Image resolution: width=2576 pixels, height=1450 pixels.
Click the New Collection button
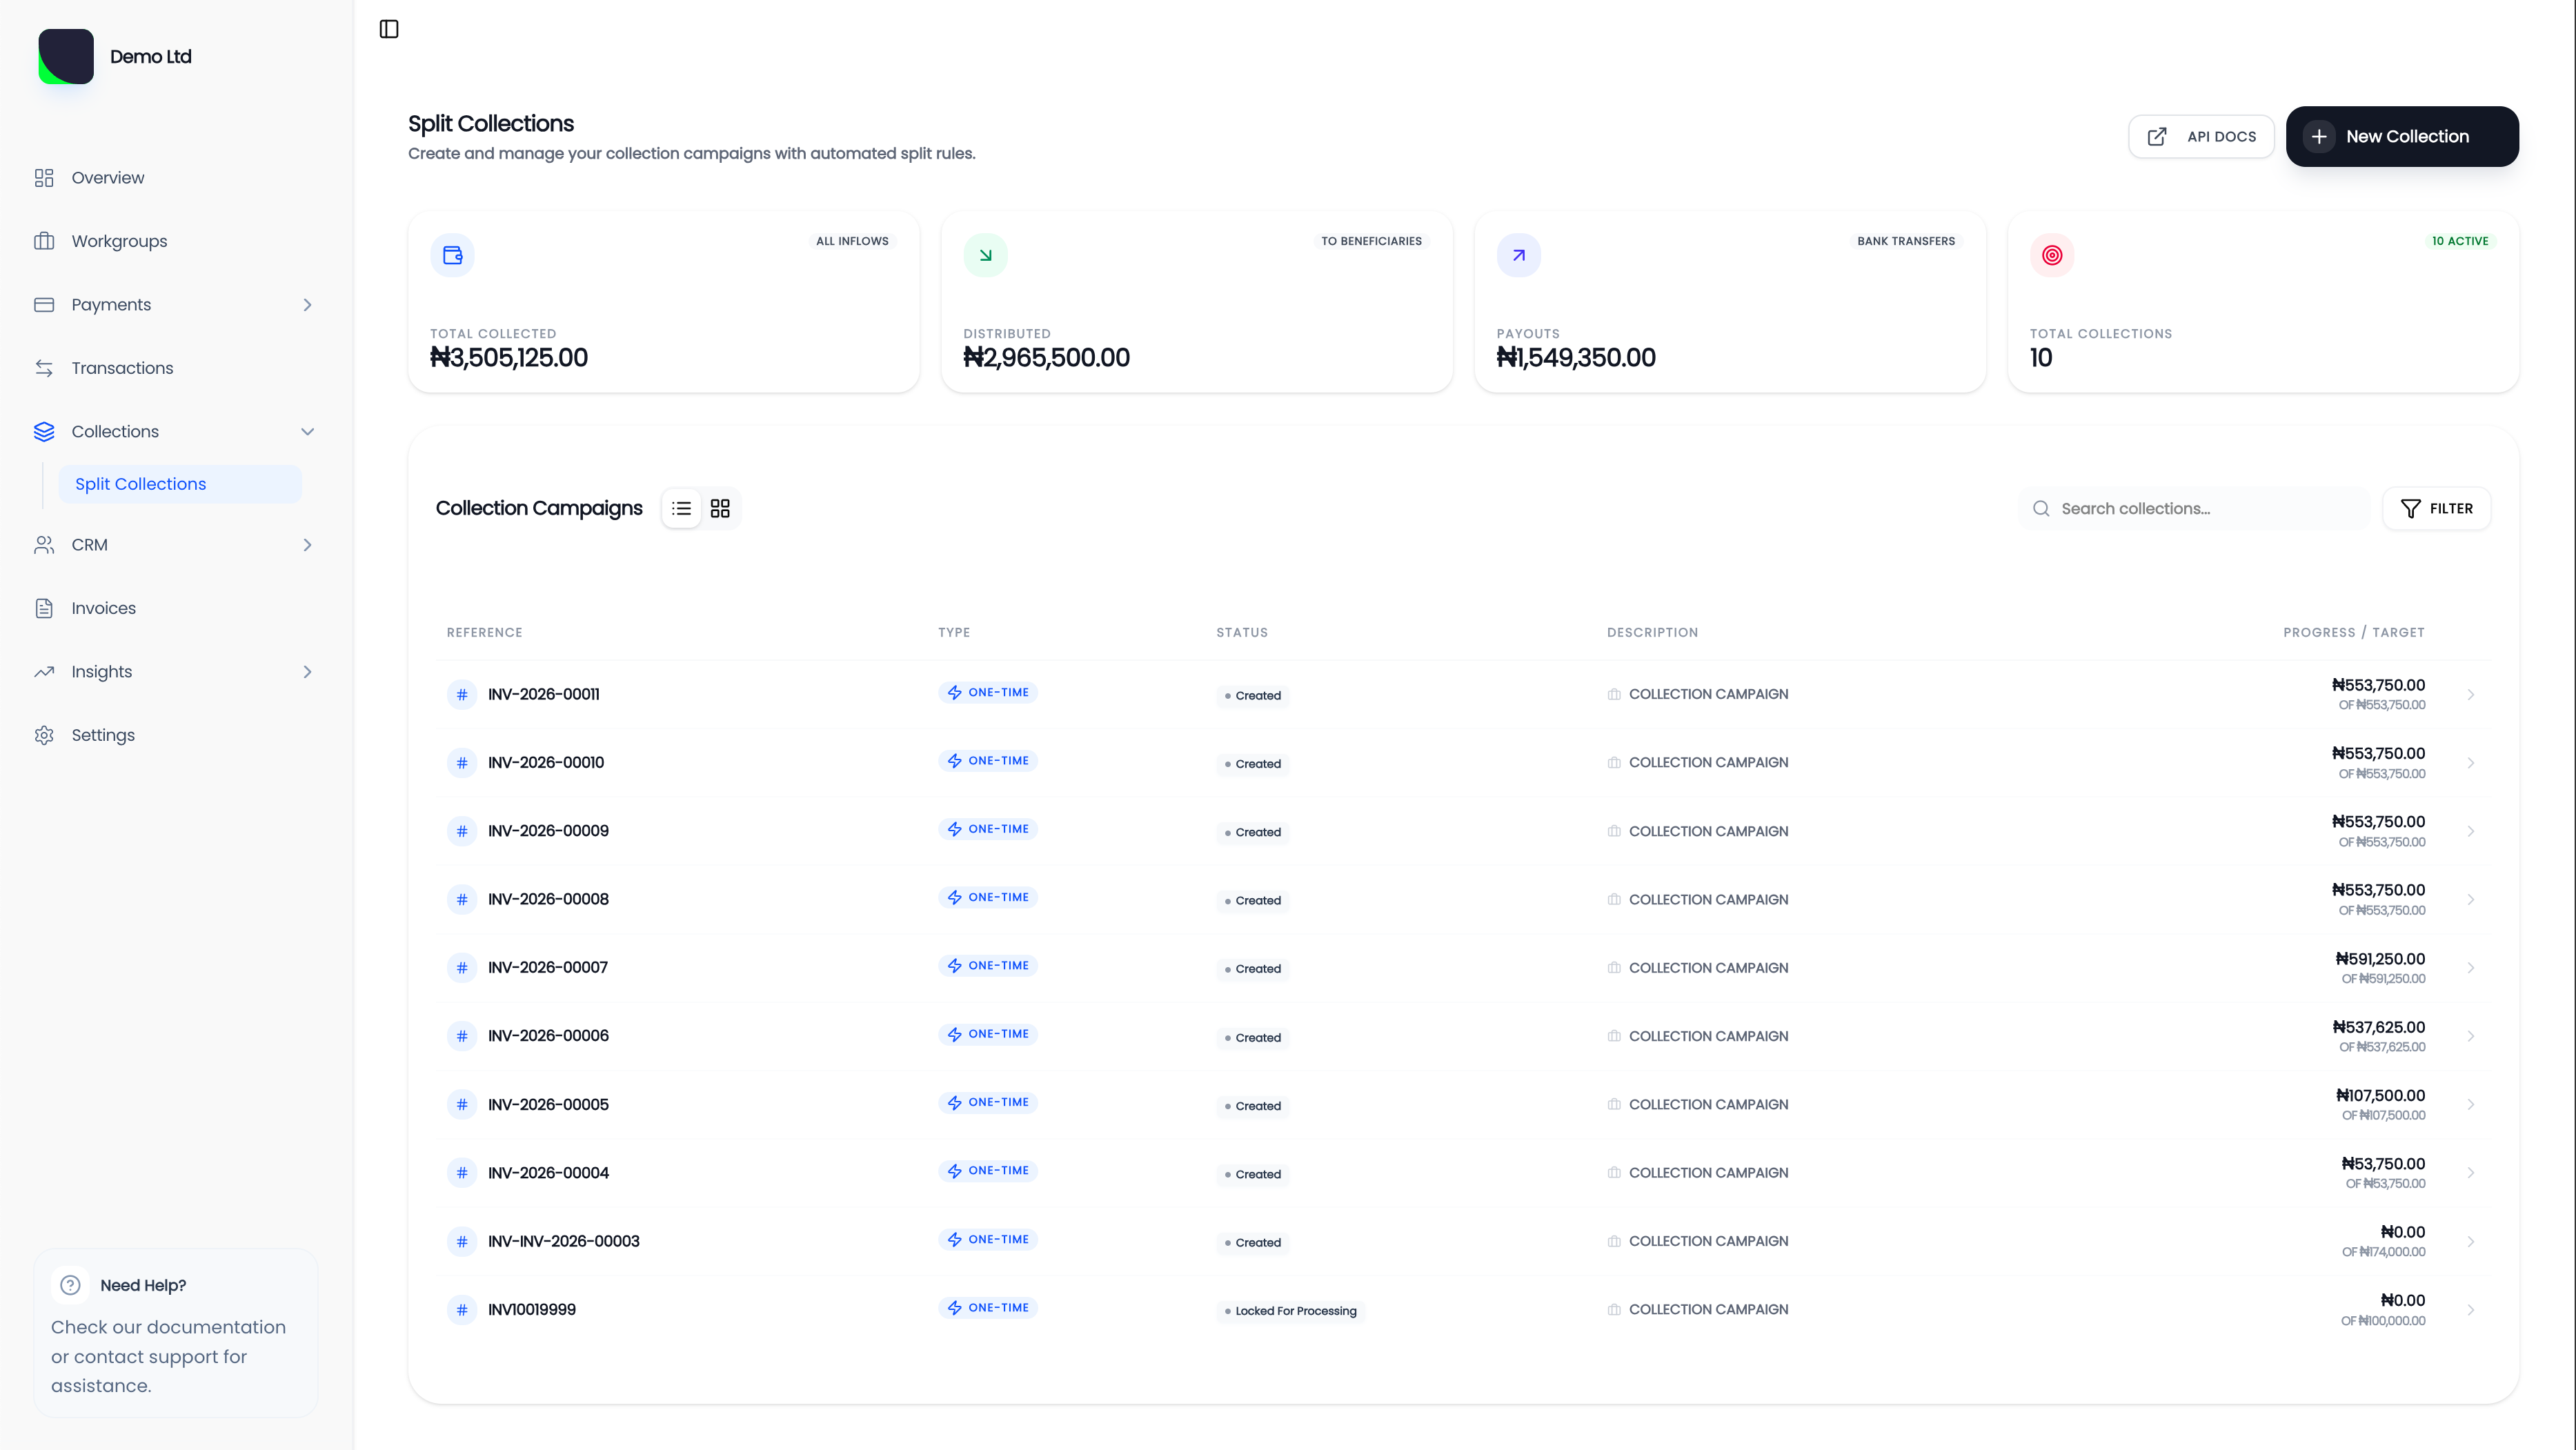(x=2401, y=136)
